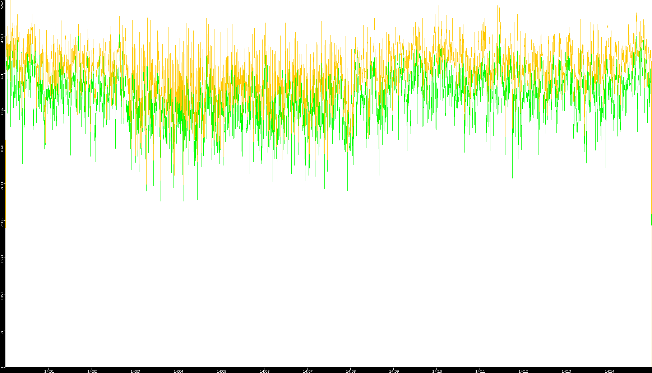This screenshot has width=652, height=373.
Task: Click the 14:03 tick on time axis
Action: (135, 371)
